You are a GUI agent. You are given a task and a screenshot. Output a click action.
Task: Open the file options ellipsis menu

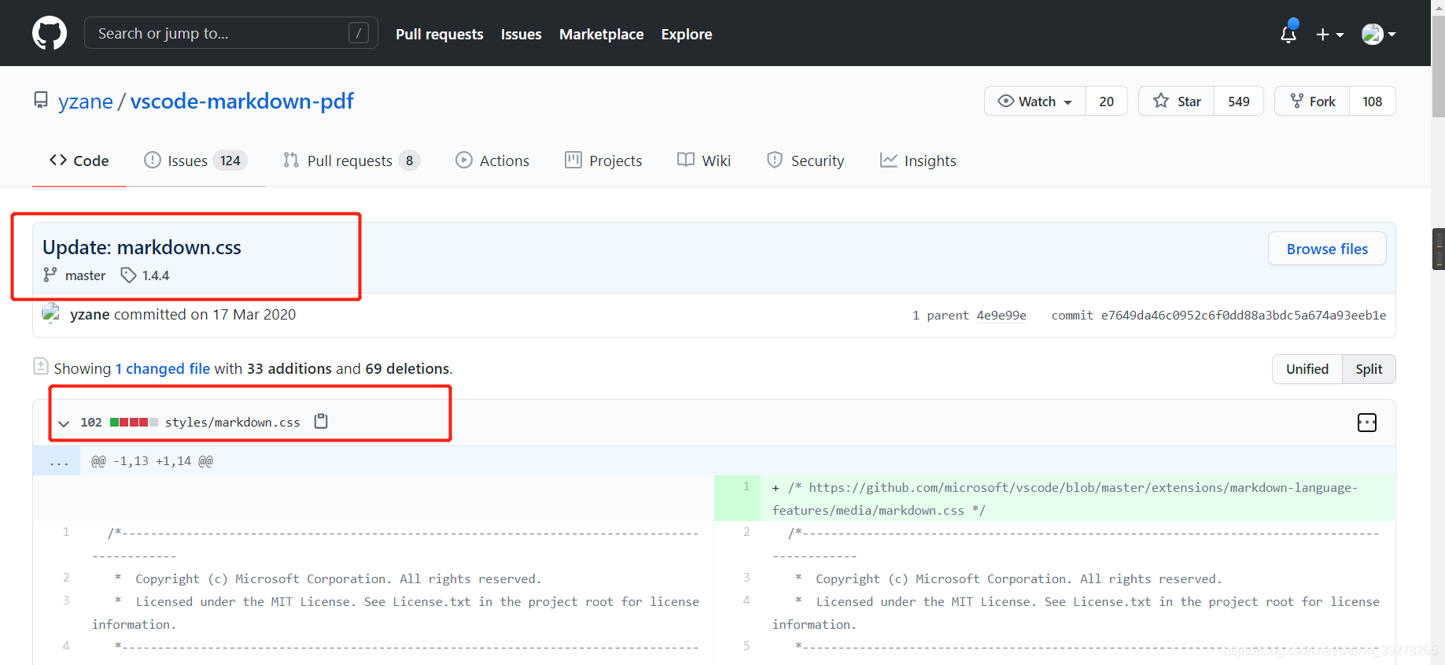[x=1367, y=423]
